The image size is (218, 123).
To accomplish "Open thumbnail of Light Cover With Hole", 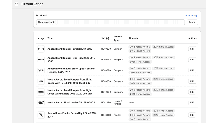I will tap(41, 81).
